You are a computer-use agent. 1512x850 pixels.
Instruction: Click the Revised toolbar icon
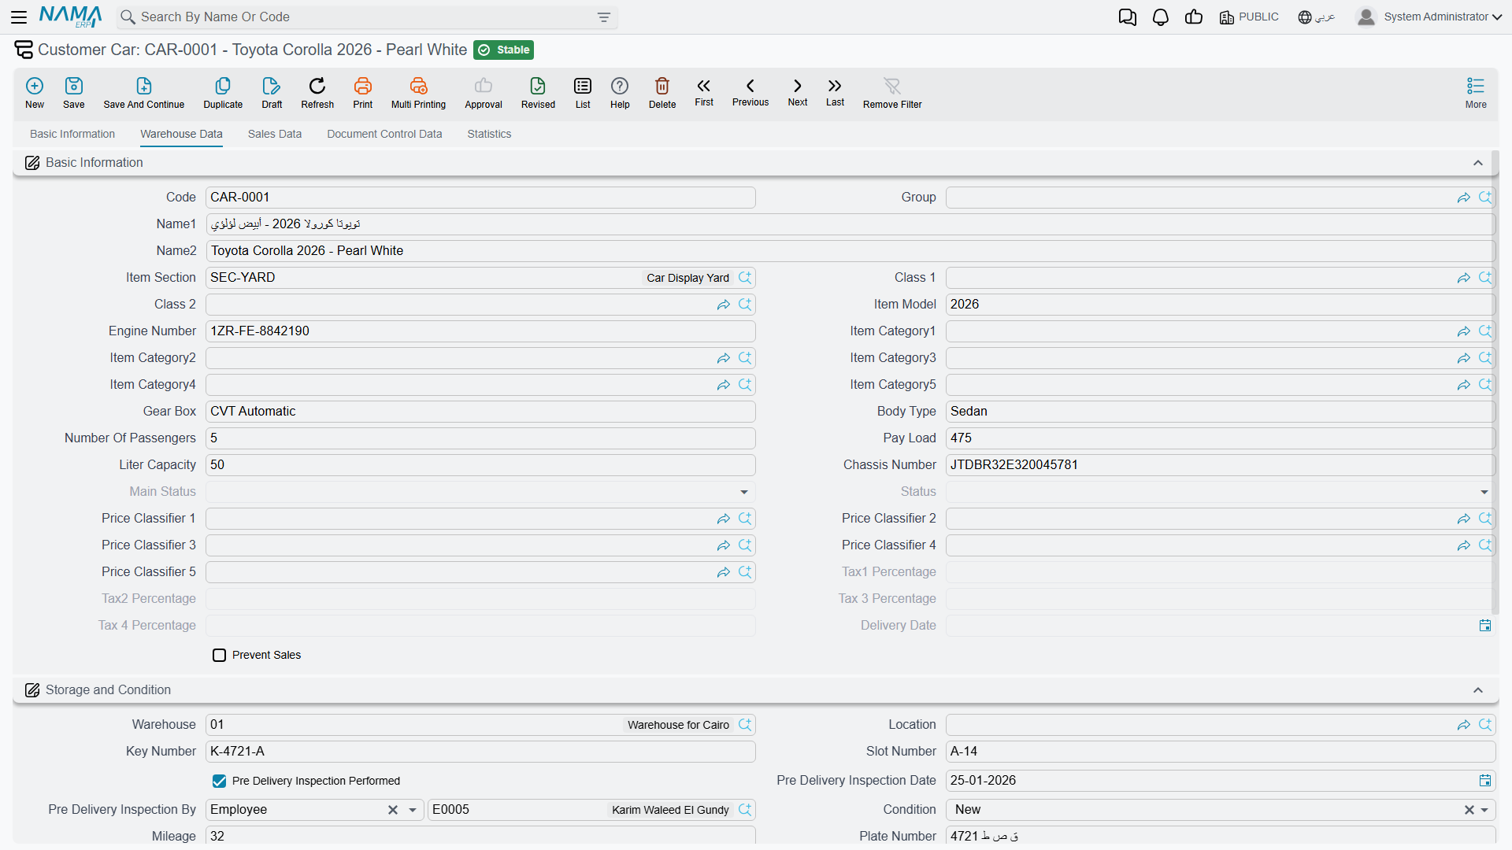(x=538, y=92)
